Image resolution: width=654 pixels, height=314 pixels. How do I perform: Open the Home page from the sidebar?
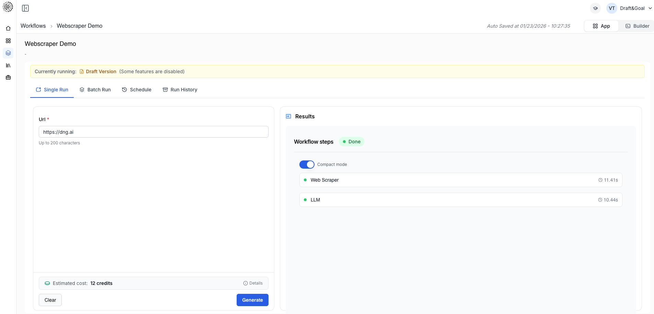[x=8, y=28]
